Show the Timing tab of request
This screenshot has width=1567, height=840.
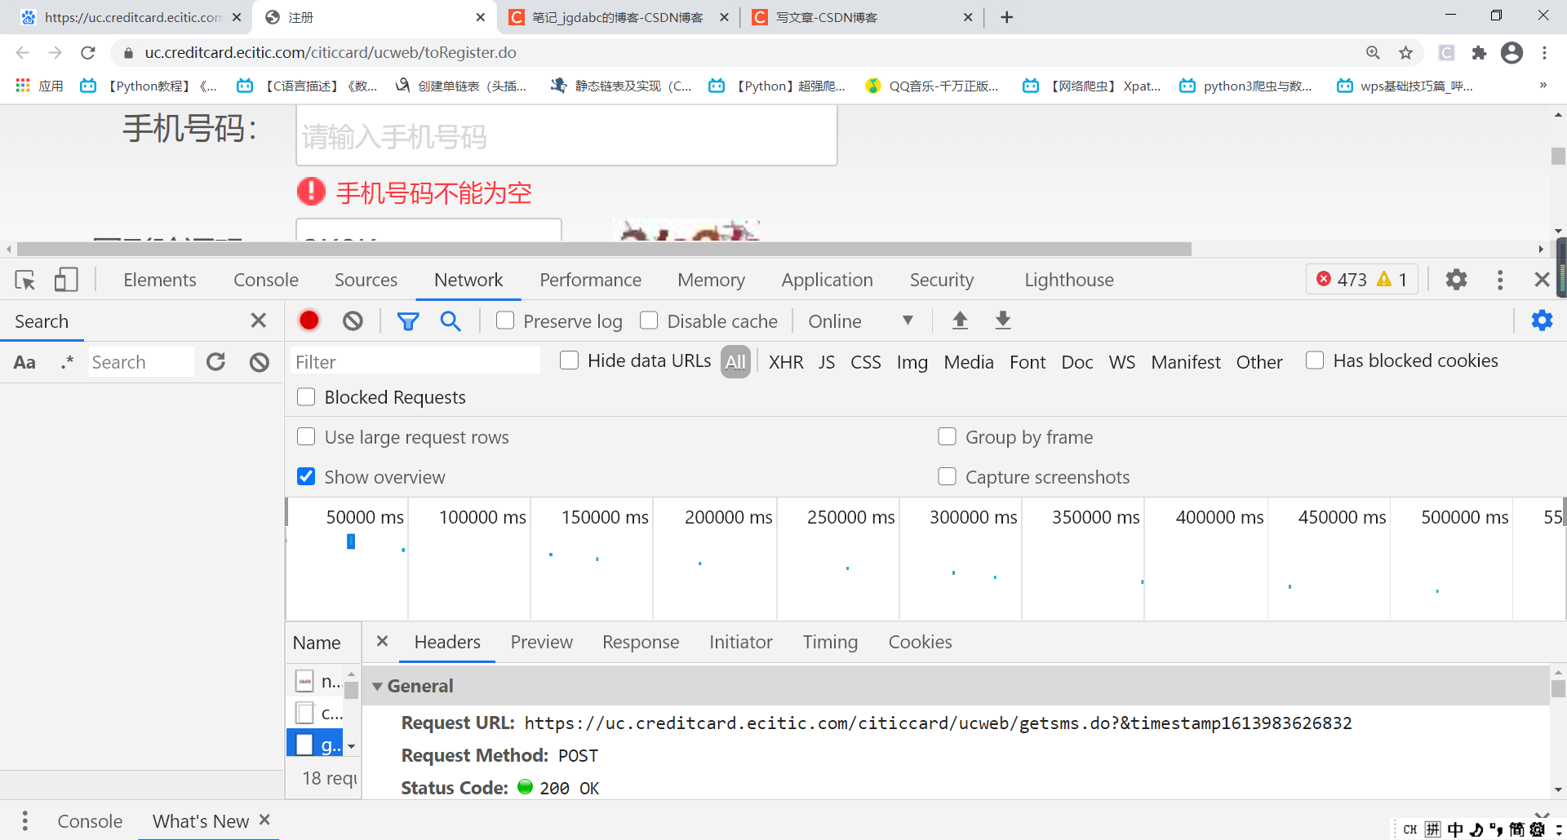point(830,643)
